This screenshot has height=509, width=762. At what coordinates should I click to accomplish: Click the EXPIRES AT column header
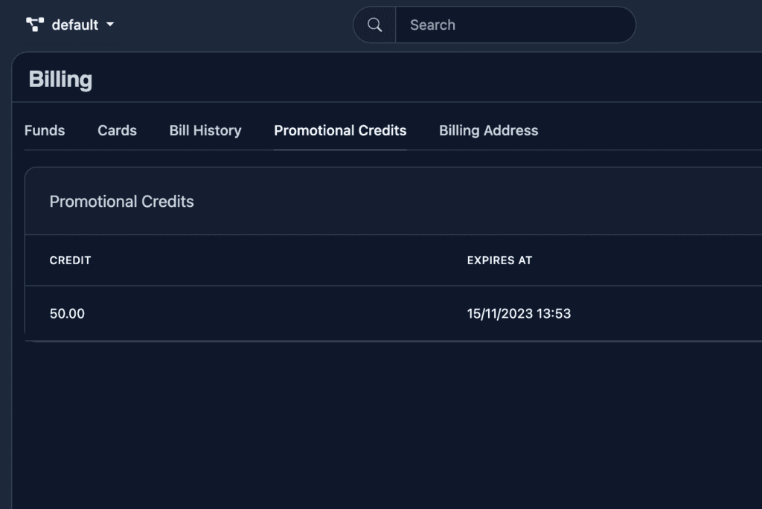(499, 260)
